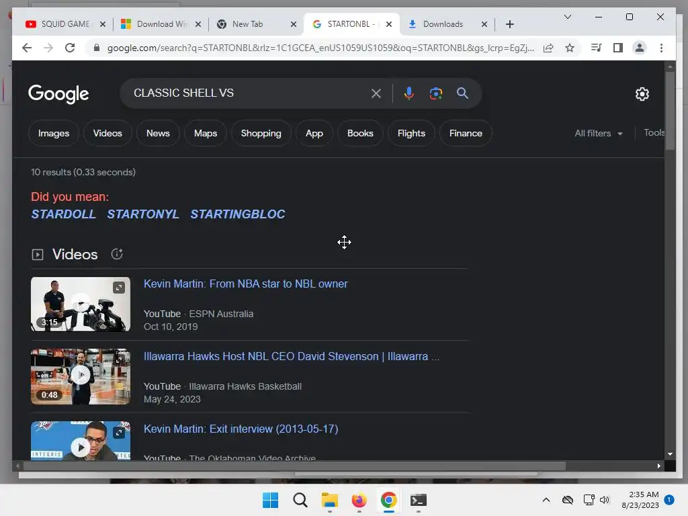Click the horizontal scrollbar thumb
The height and width of the screenshot is (516, 688).
click(x=294, y=466)
